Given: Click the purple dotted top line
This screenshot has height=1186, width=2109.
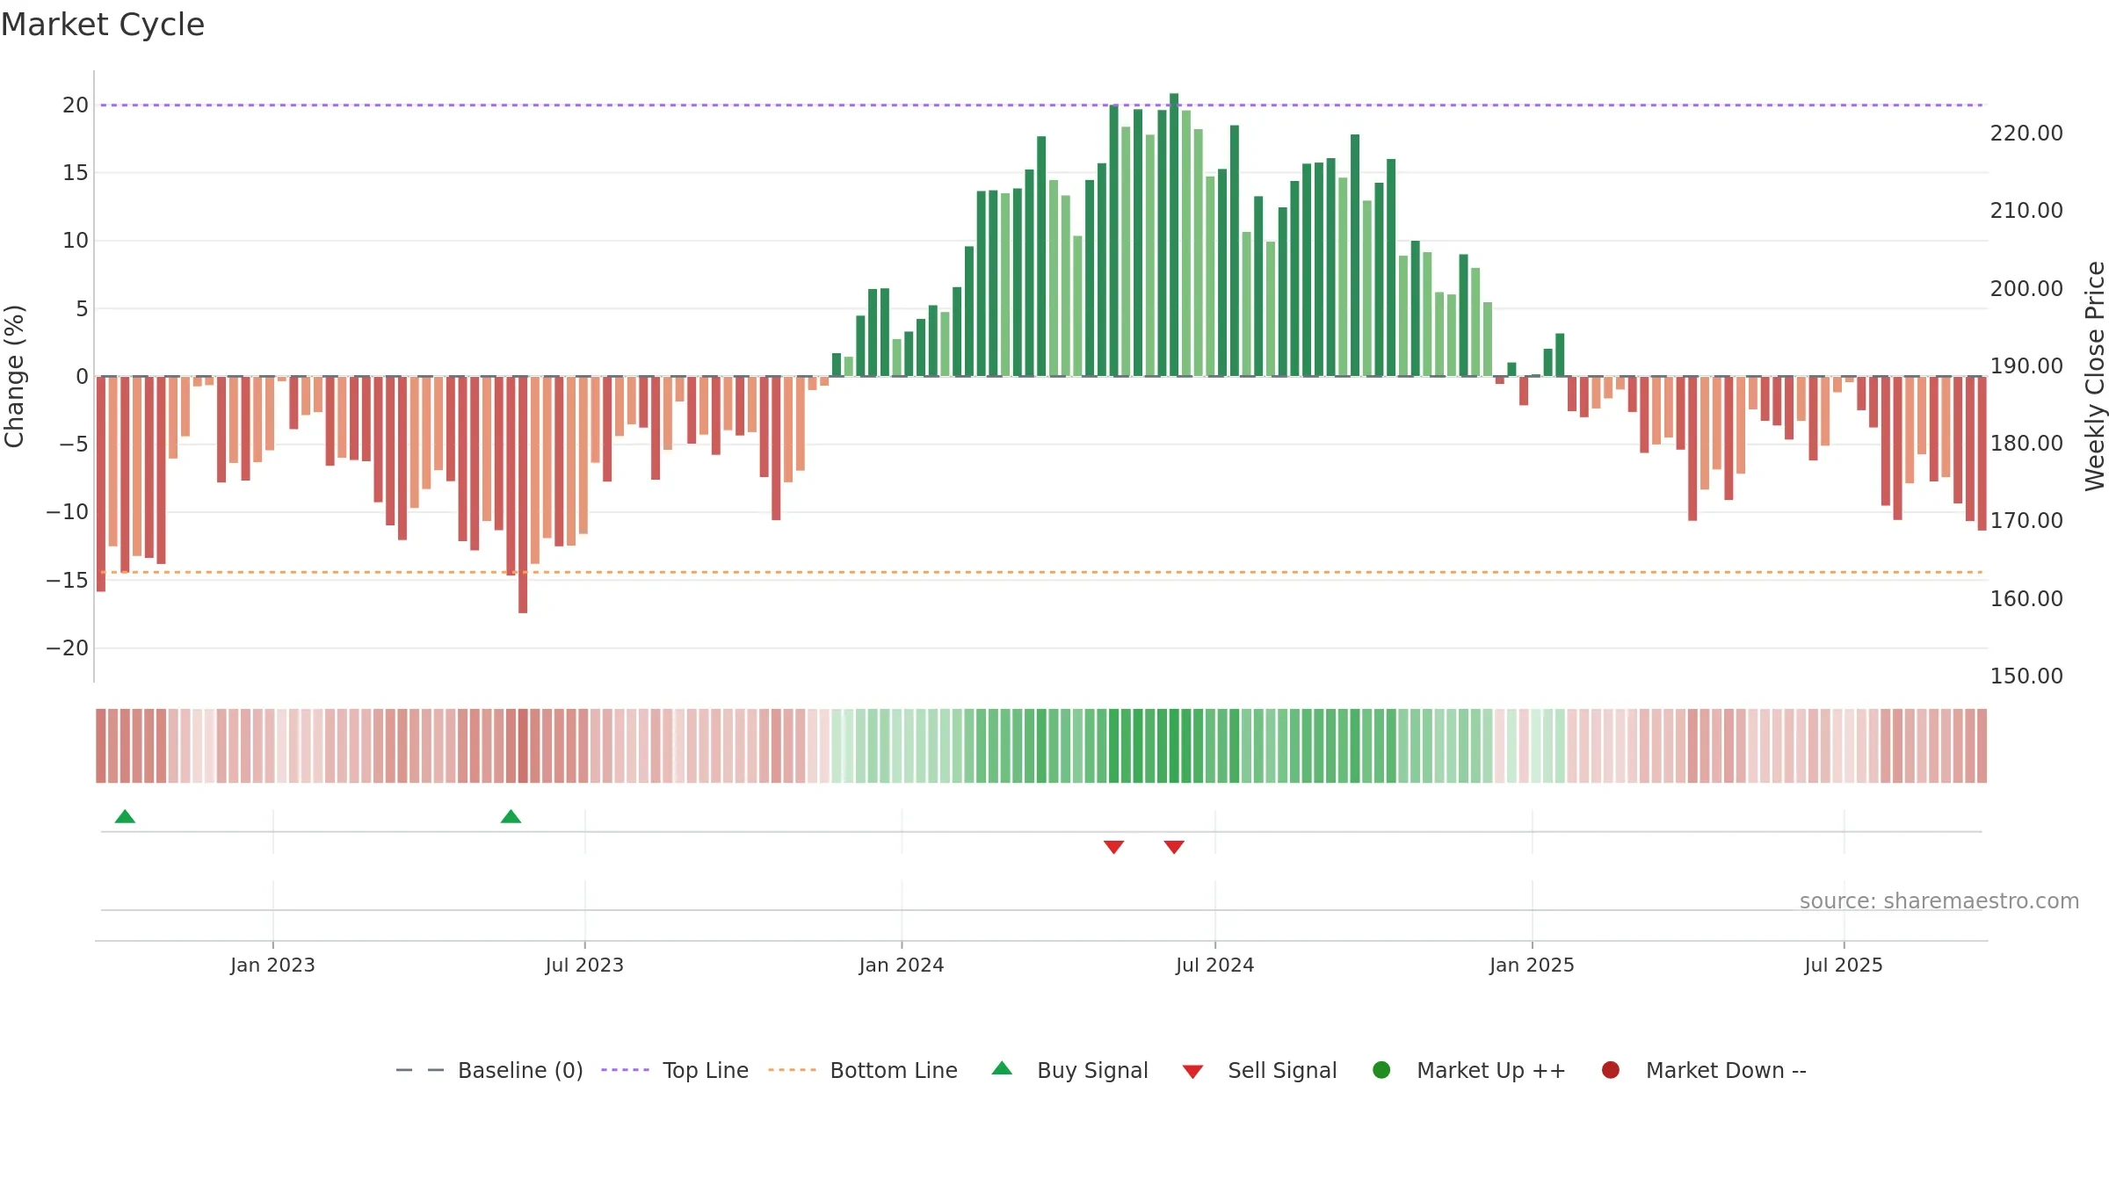Looking at the screenshot, I should pos(1041,105).
